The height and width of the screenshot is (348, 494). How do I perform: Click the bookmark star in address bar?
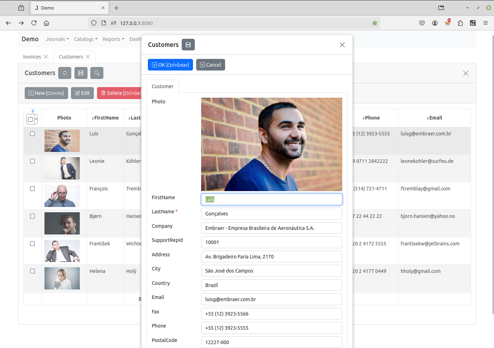[375, 23]
